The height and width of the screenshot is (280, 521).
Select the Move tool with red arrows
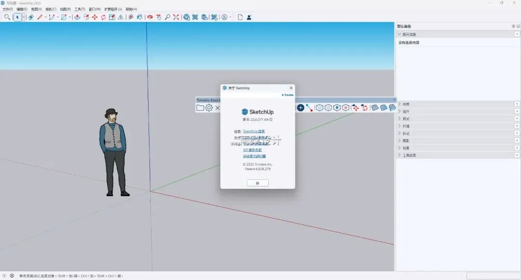tap(95, 17)
